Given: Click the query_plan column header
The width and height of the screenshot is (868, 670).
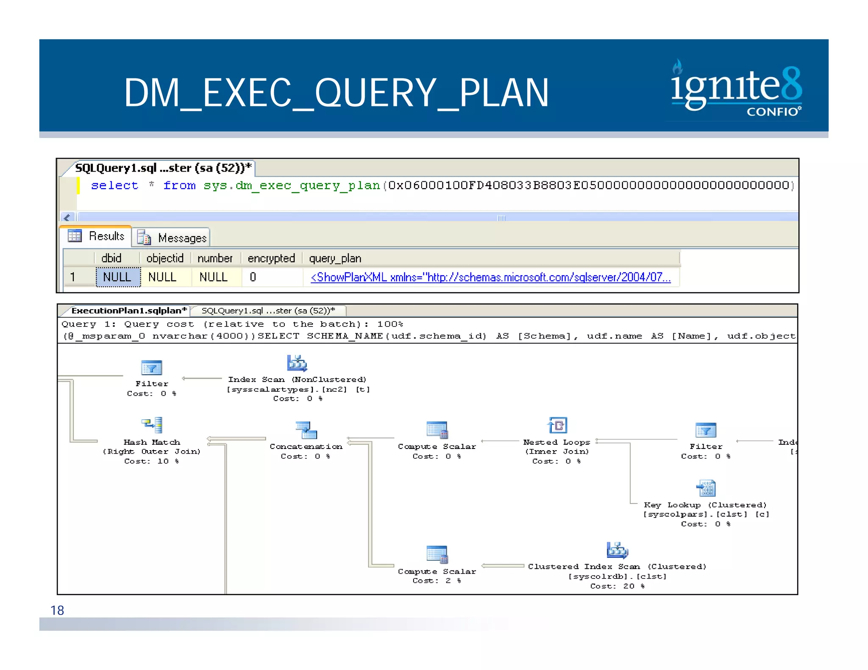Looking at the screenshot, I should click(335, 258).
